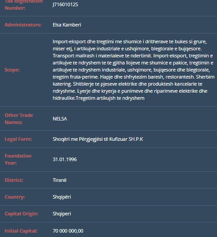The image size is (217, 237).
Task: Click the Foundation Year label
Action: 18,159
